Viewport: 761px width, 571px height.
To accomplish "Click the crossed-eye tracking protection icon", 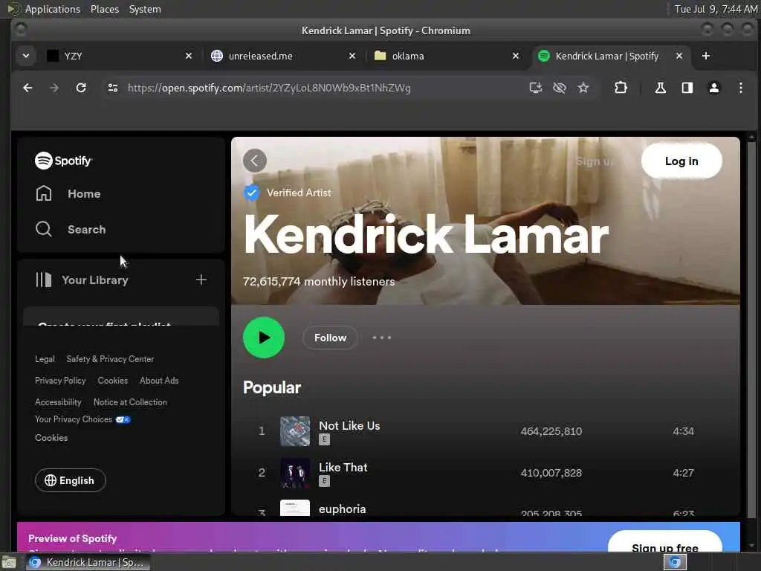I will [x=559, y=88].
